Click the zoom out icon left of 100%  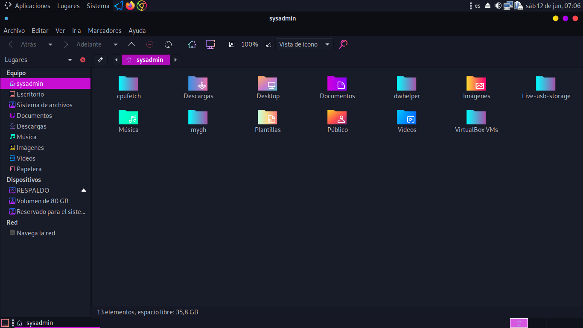pos(232,44)
